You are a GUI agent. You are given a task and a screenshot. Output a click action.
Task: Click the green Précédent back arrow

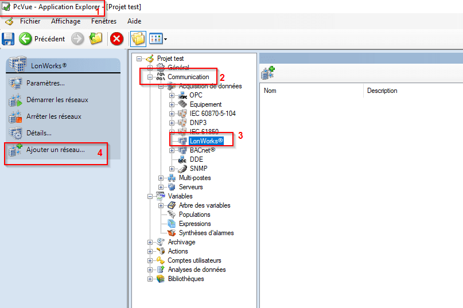[25, 39]
